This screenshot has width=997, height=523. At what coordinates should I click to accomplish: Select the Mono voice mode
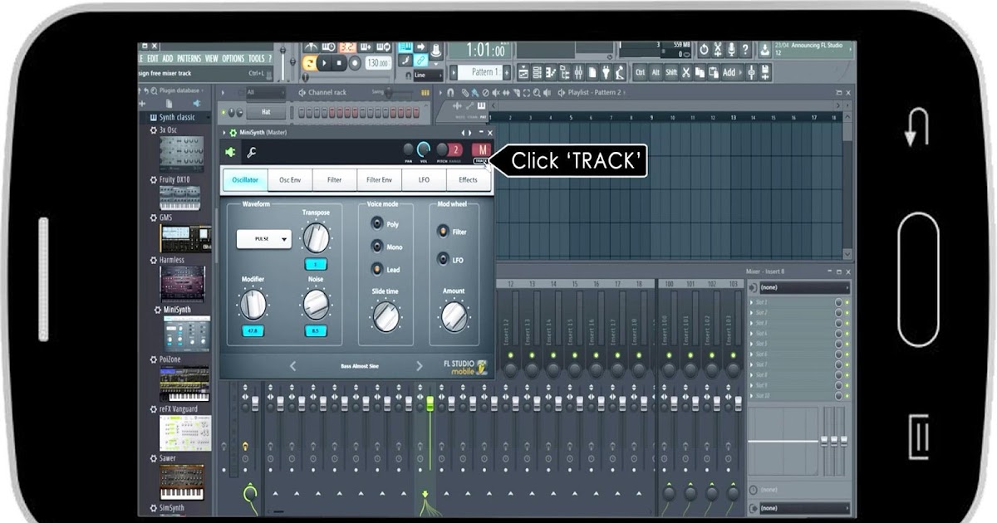click(x=376, y=247)
